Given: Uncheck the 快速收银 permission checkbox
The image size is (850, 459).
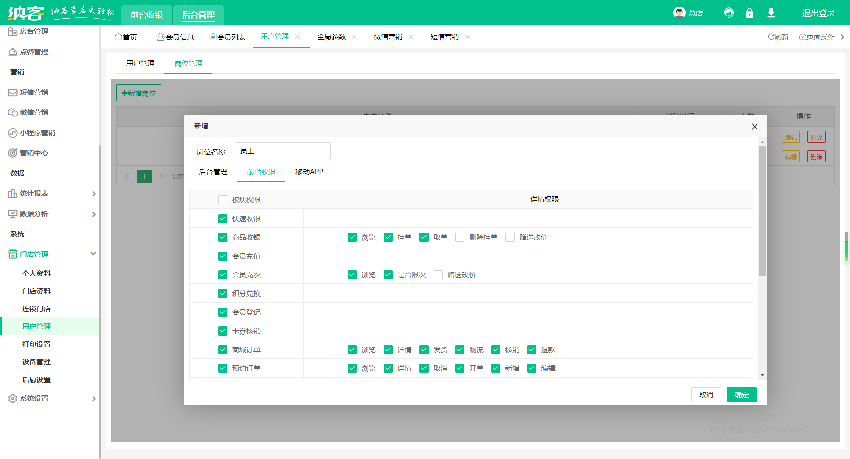Looking at the screenshot, I should tap(223, 219).
